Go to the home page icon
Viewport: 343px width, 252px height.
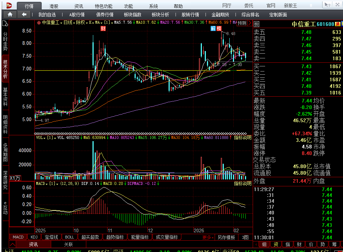[10, 15]
